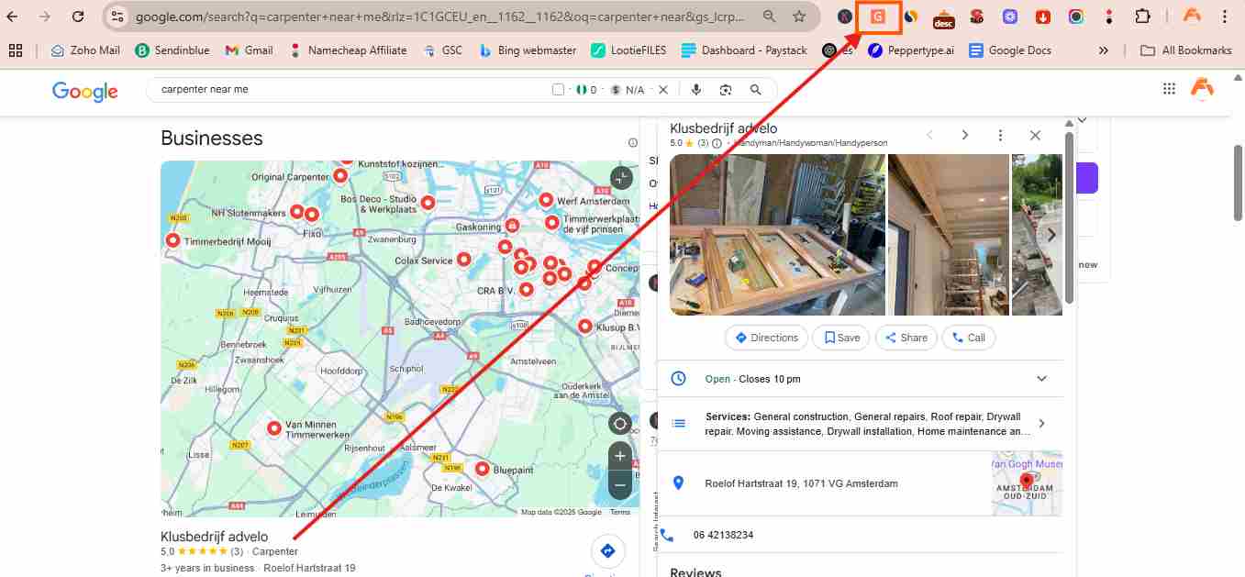Open the Namecheap Affiliate bookmark
Screen dimensions: 1245x577
coord(348,50)
